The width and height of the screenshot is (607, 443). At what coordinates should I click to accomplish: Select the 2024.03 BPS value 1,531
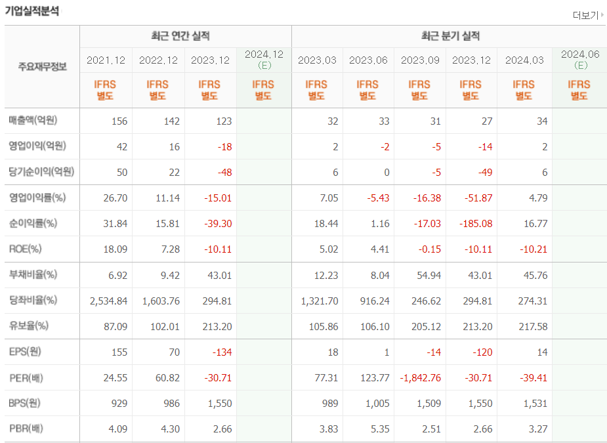(x=535, y=403)
